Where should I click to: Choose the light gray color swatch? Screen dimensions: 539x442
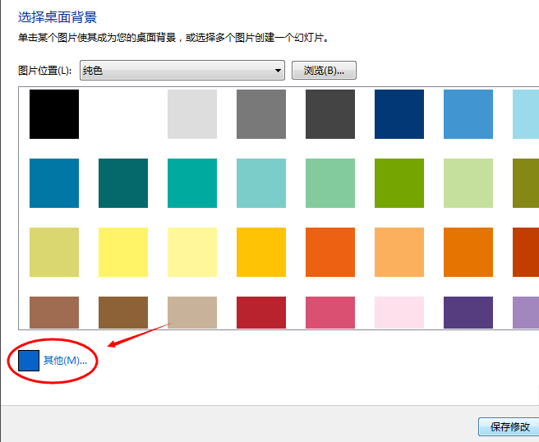[192, 114]
